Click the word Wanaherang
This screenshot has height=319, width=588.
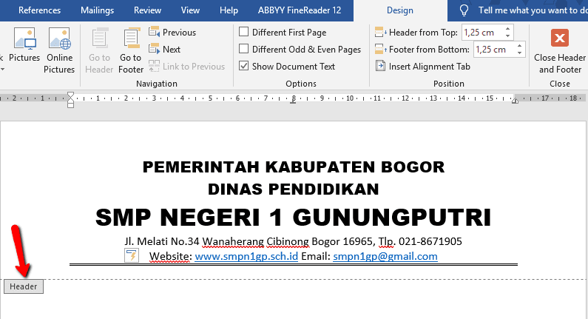(233, 241)
